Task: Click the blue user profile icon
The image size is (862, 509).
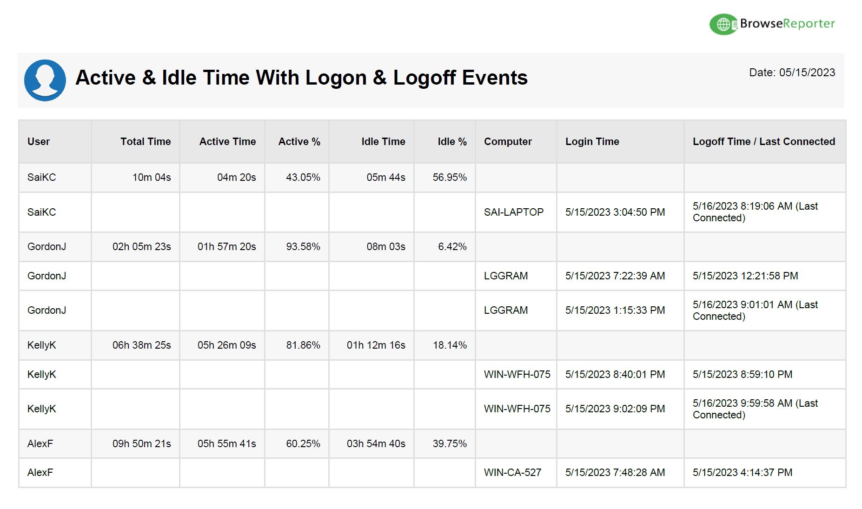Action: click(x=45, y=80)
